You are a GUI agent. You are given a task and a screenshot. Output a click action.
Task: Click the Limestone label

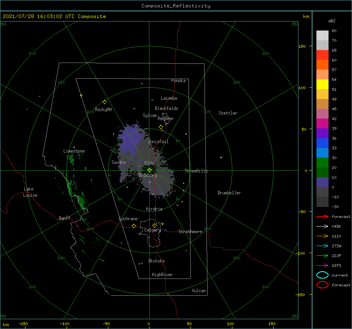tap(74, 151)
